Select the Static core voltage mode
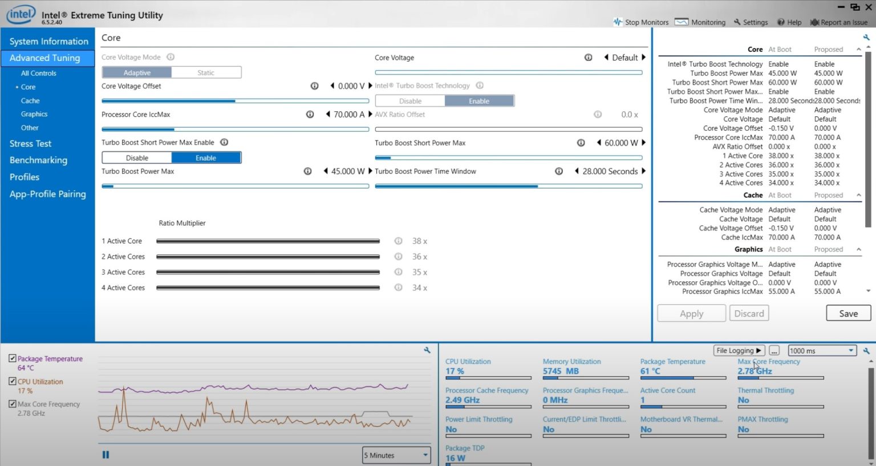Viewport: 876px width, 466px height. point(206,72)
